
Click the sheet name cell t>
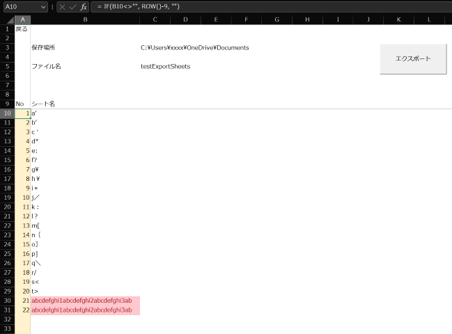coord(85,292)
